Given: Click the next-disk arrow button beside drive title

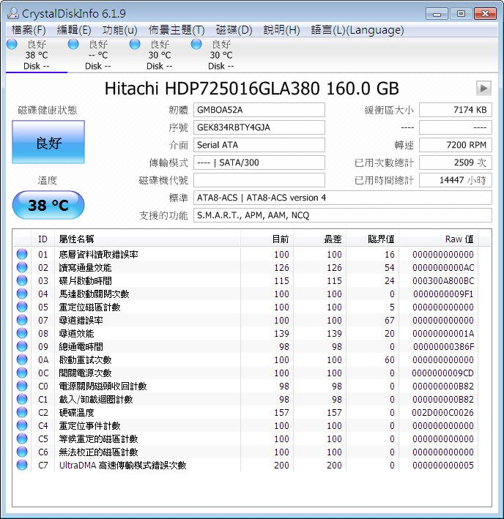Looking at the screenshot, I should (x=483, y=89).
